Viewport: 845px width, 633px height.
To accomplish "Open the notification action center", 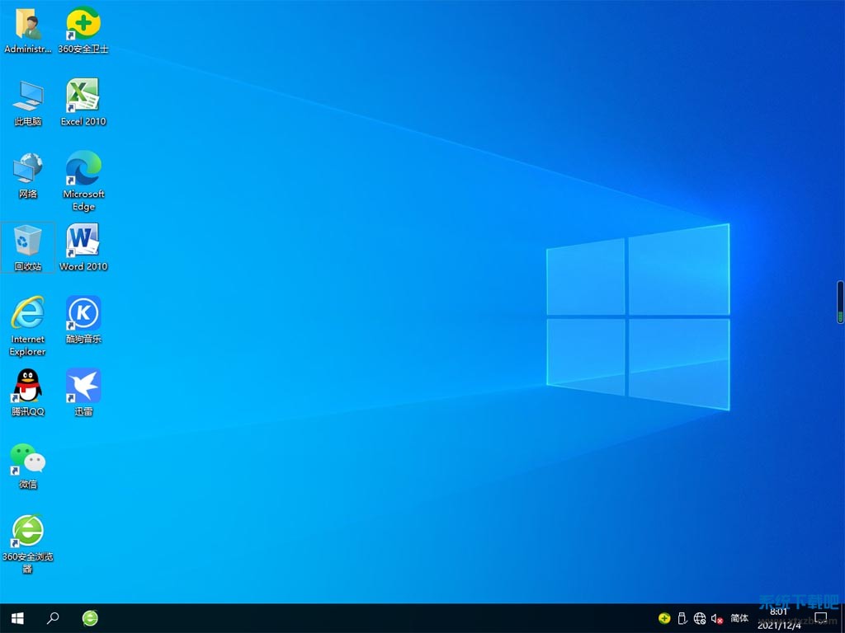I will (x=821, y=618).
